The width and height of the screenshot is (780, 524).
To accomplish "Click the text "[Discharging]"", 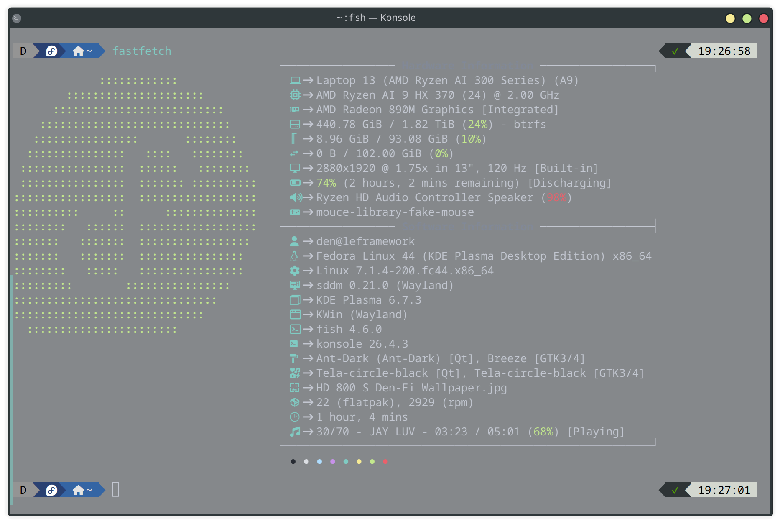I will pos(569,183).
